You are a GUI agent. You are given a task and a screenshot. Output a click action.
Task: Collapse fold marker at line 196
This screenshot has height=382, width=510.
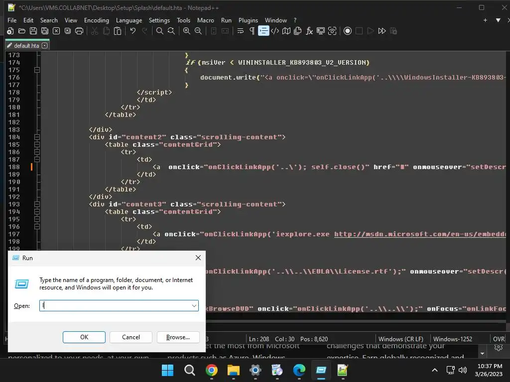[37, 227]
